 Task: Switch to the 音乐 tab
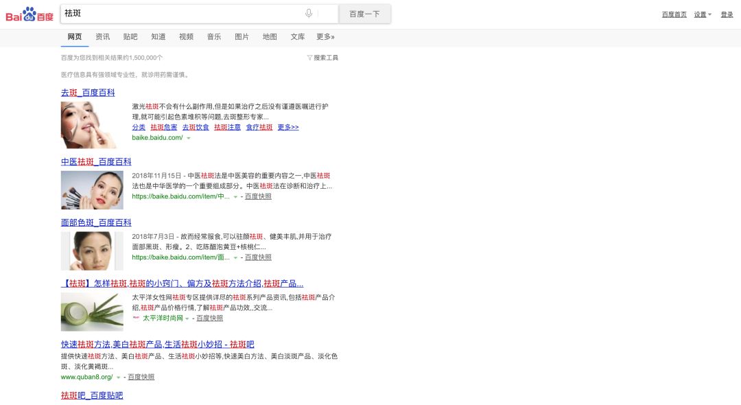(x=214, y=37)
